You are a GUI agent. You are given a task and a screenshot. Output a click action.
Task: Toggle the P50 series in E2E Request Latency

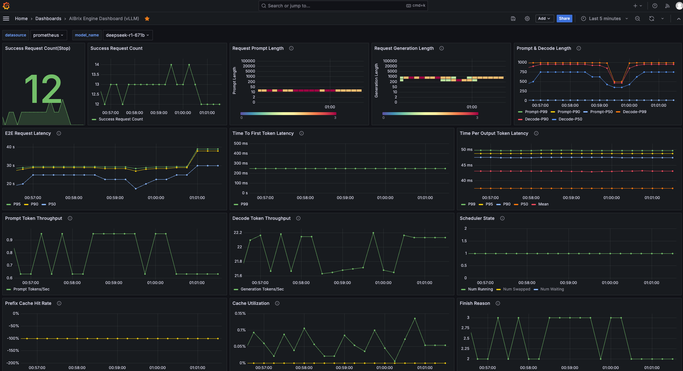click(x=49, y=204)
